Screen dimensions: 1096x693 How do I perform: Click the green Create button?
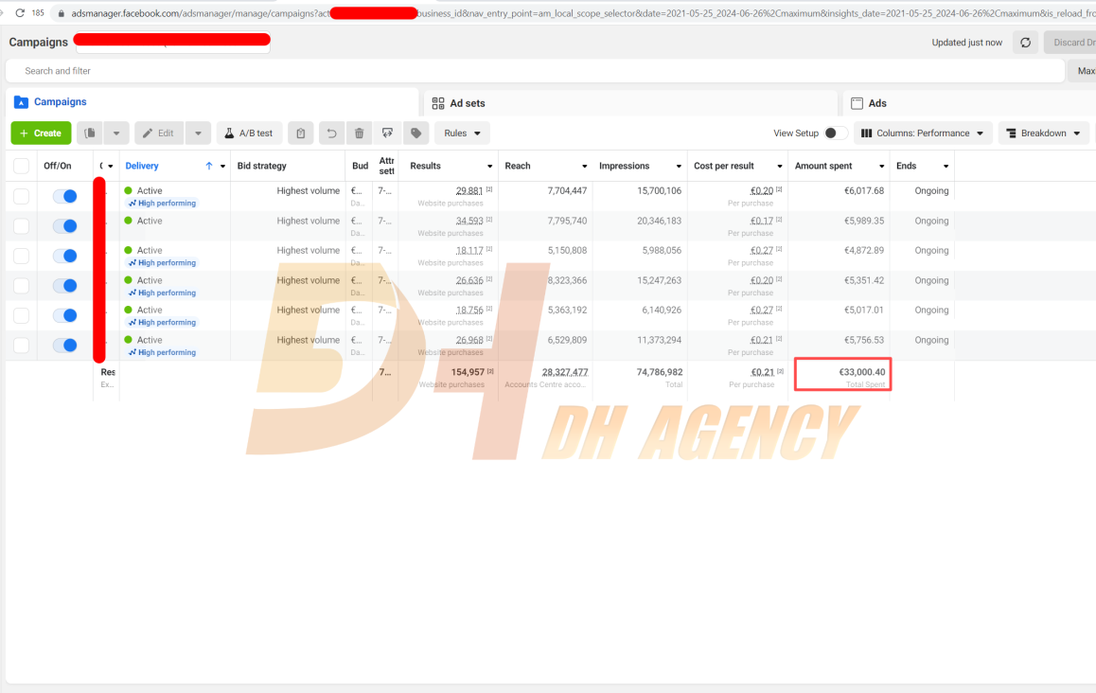pyautogui.click(x=41, y=133)
